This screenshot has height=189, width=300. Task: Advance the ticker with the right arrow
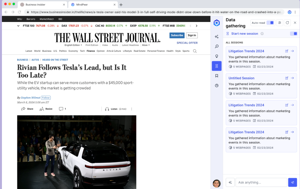(x=197, y=26)
